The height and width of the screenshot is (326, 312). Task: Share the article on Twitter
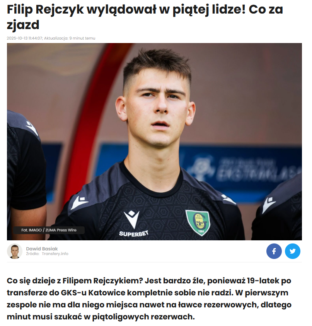point(293,251)
